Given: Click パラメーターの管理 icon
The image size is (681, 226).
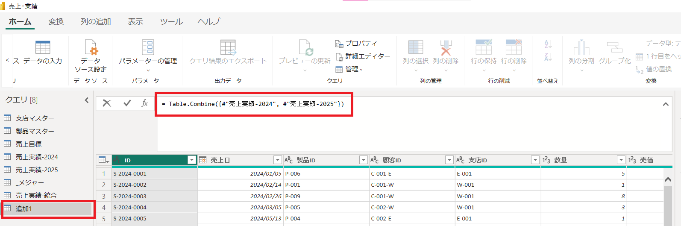Looking at the screenshot, I should pyautogui.click(x=148, y=47).
